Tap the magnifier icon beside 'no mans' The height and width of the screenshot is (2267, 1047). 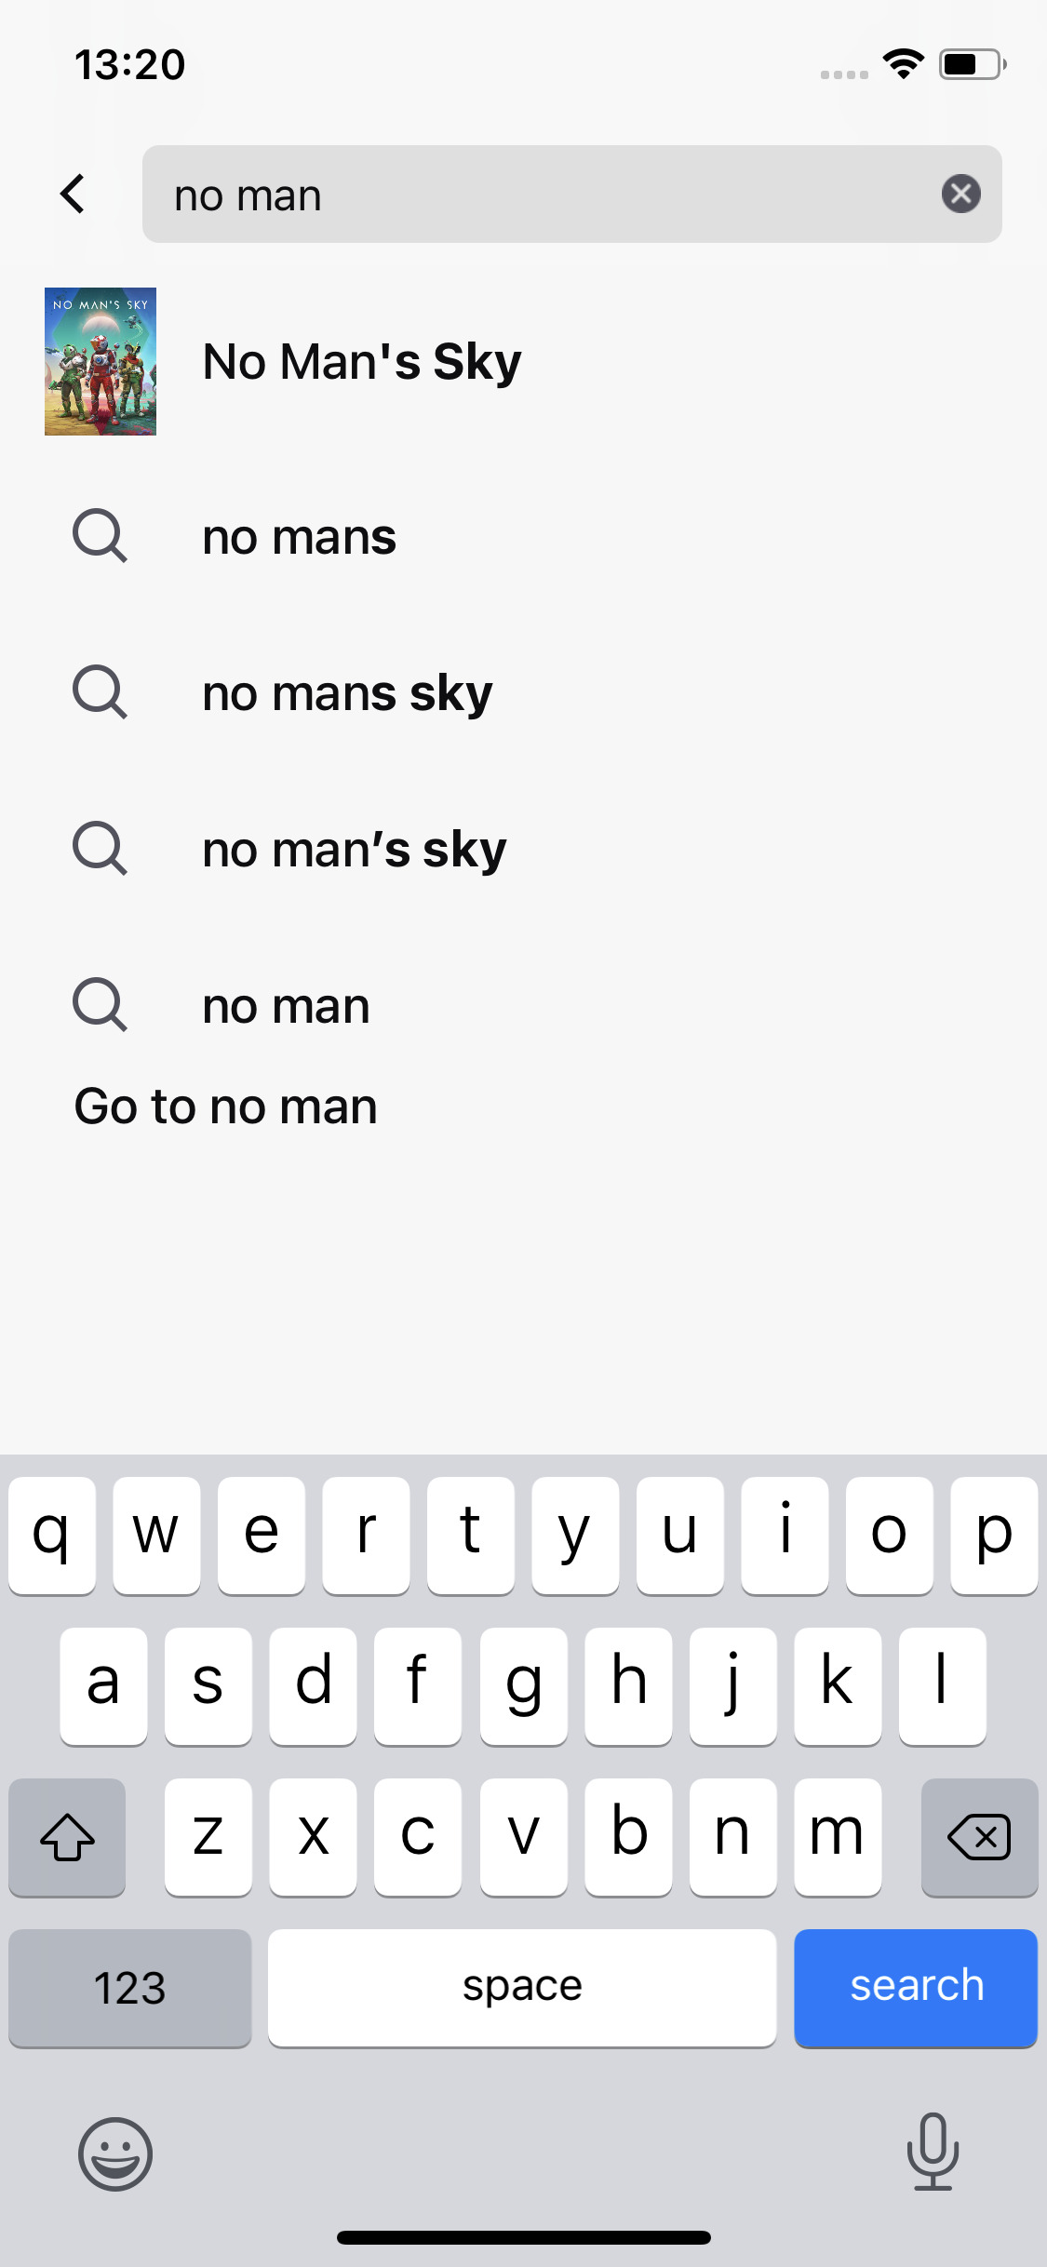click(100, 535)
